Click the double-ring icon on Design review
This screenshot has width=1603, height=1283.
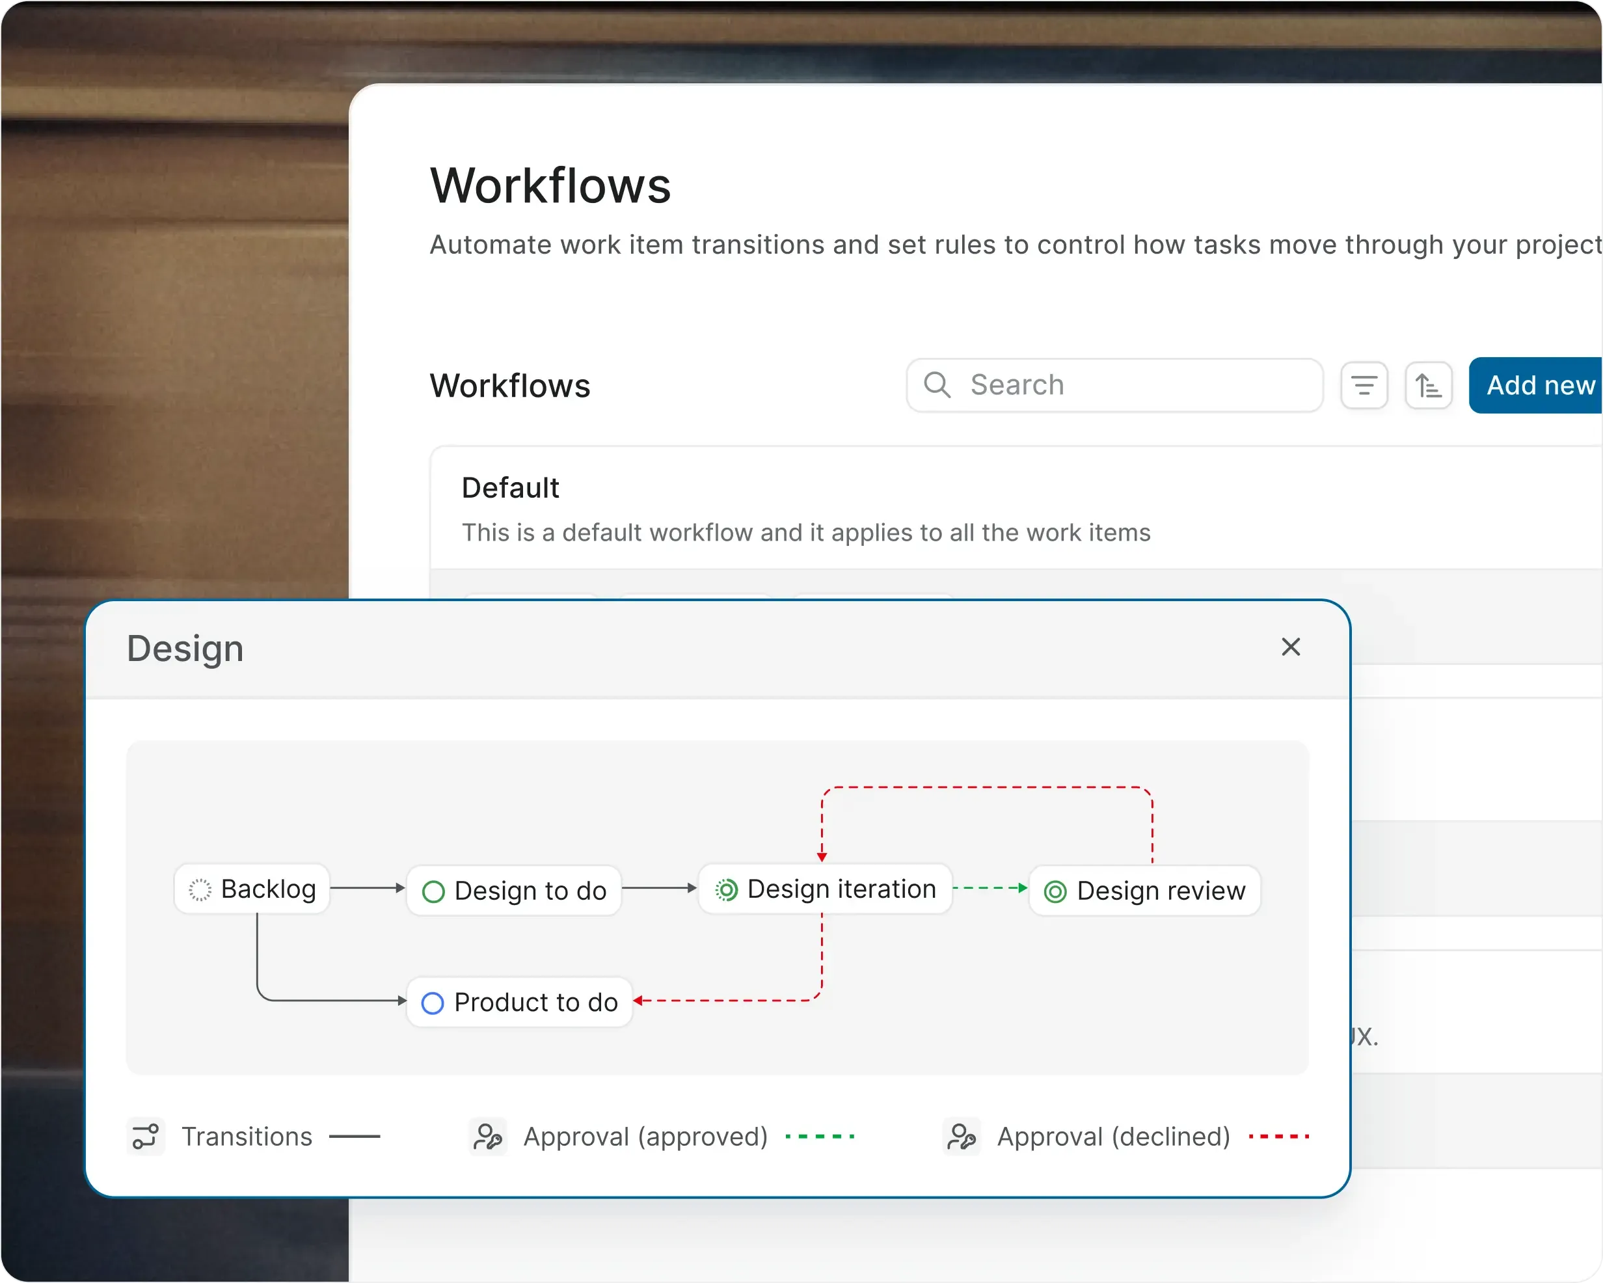pyautogui.click(x=1055, y=891)
